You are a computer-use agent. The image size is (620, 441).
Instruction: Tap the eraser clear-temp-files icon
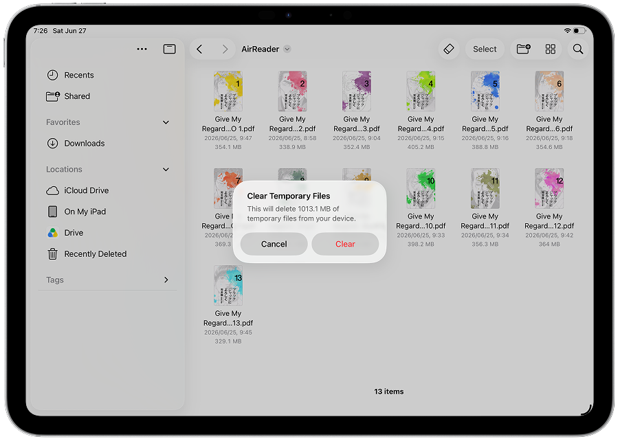coord(449,49)
